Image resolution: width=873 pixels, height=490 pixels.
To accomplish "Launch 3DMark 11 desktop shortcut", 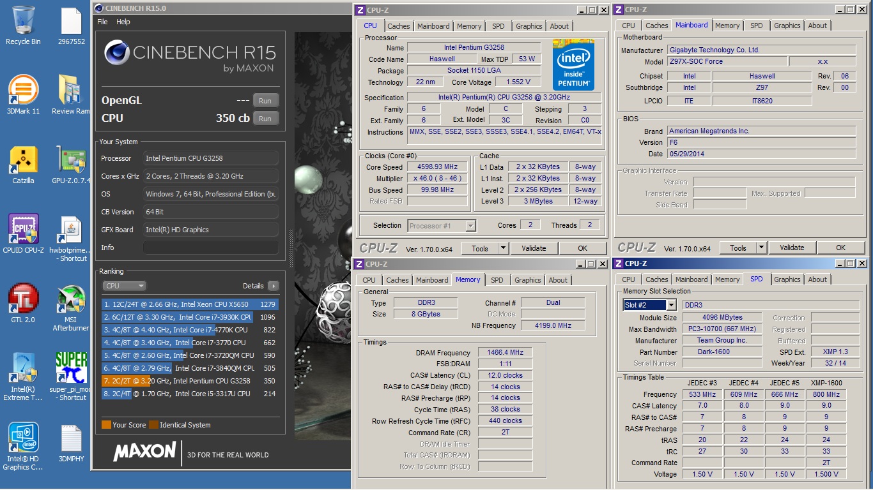I will tap(23, 94).
